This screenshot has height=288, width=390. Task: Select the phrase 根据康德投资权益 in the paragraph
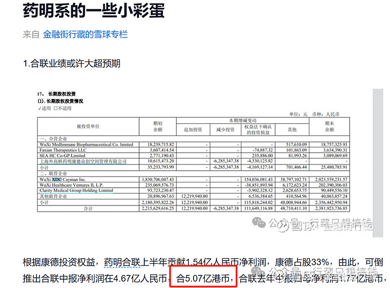click(59, 262)
